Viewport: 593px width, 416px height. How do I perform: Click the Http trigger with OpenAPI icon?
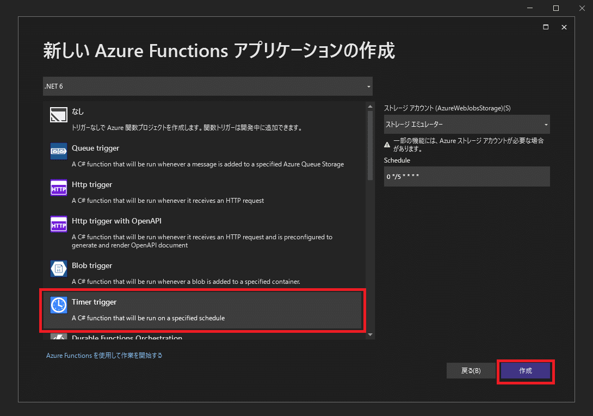(59, 224)
